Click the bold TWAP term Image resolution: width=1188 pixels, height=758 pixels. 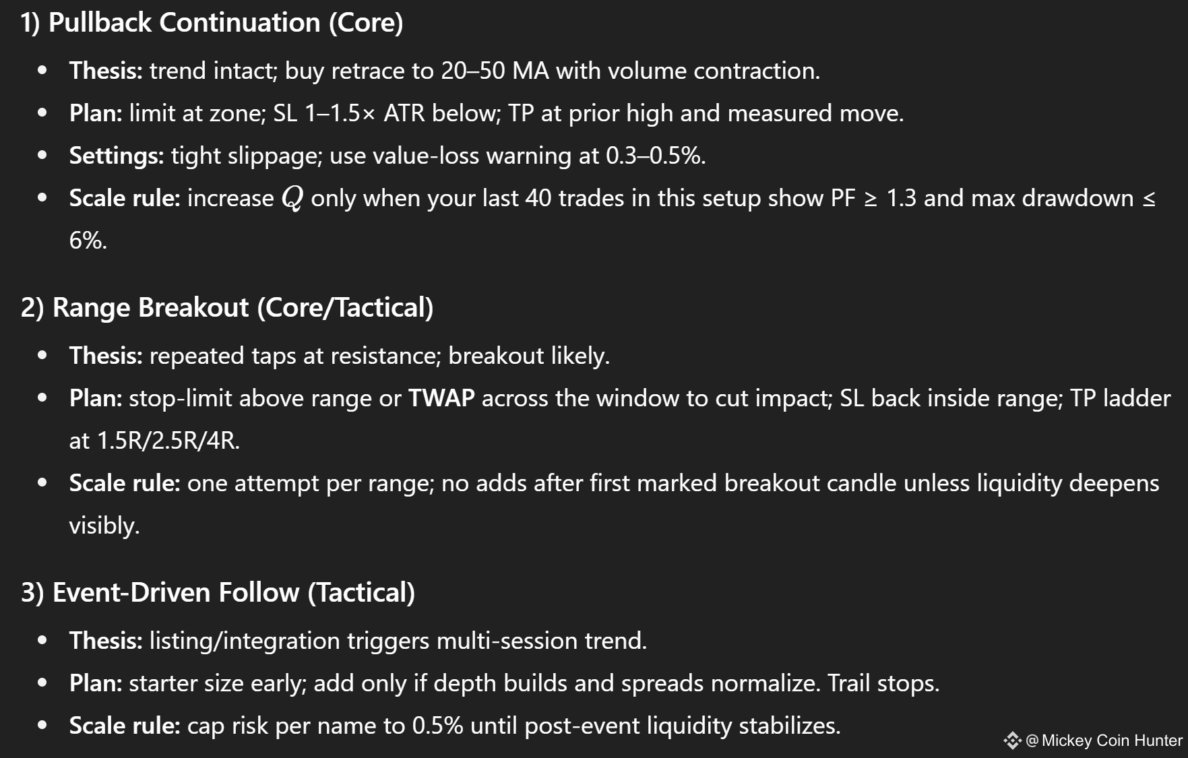pos(441,398)
